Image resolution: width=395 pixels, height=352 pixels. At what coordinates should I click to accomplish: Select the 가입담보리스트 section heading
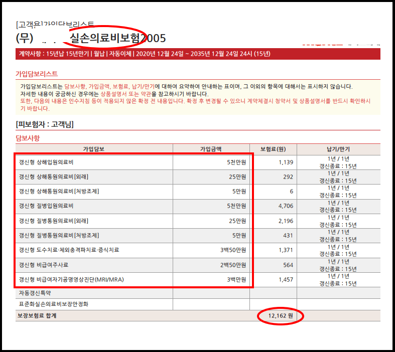(37, 74)
